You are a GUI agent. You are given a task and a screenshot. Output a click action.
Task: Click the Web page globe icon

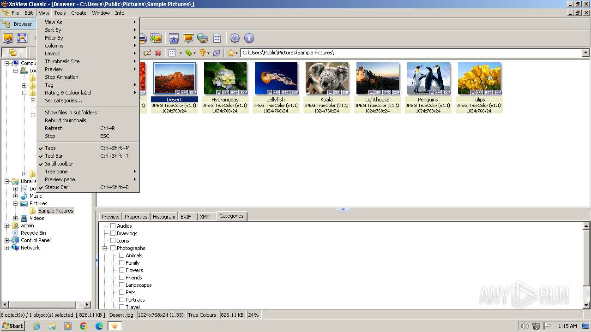[x=202, y=38]
